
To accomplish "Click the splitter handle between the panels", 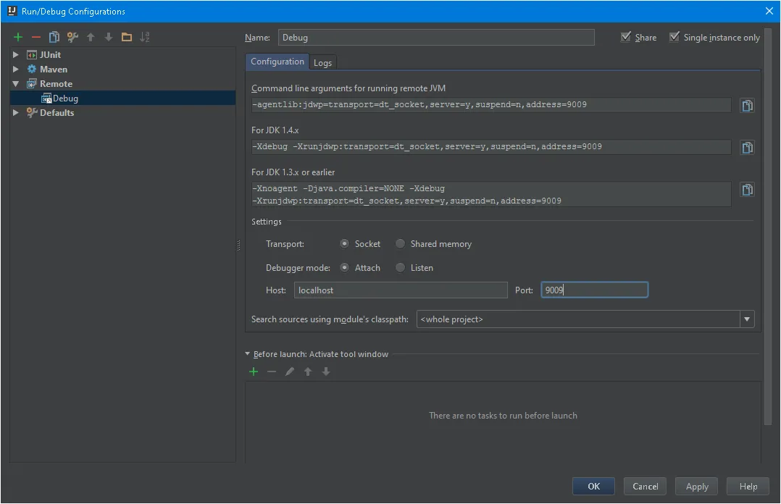I will (238, 245).
